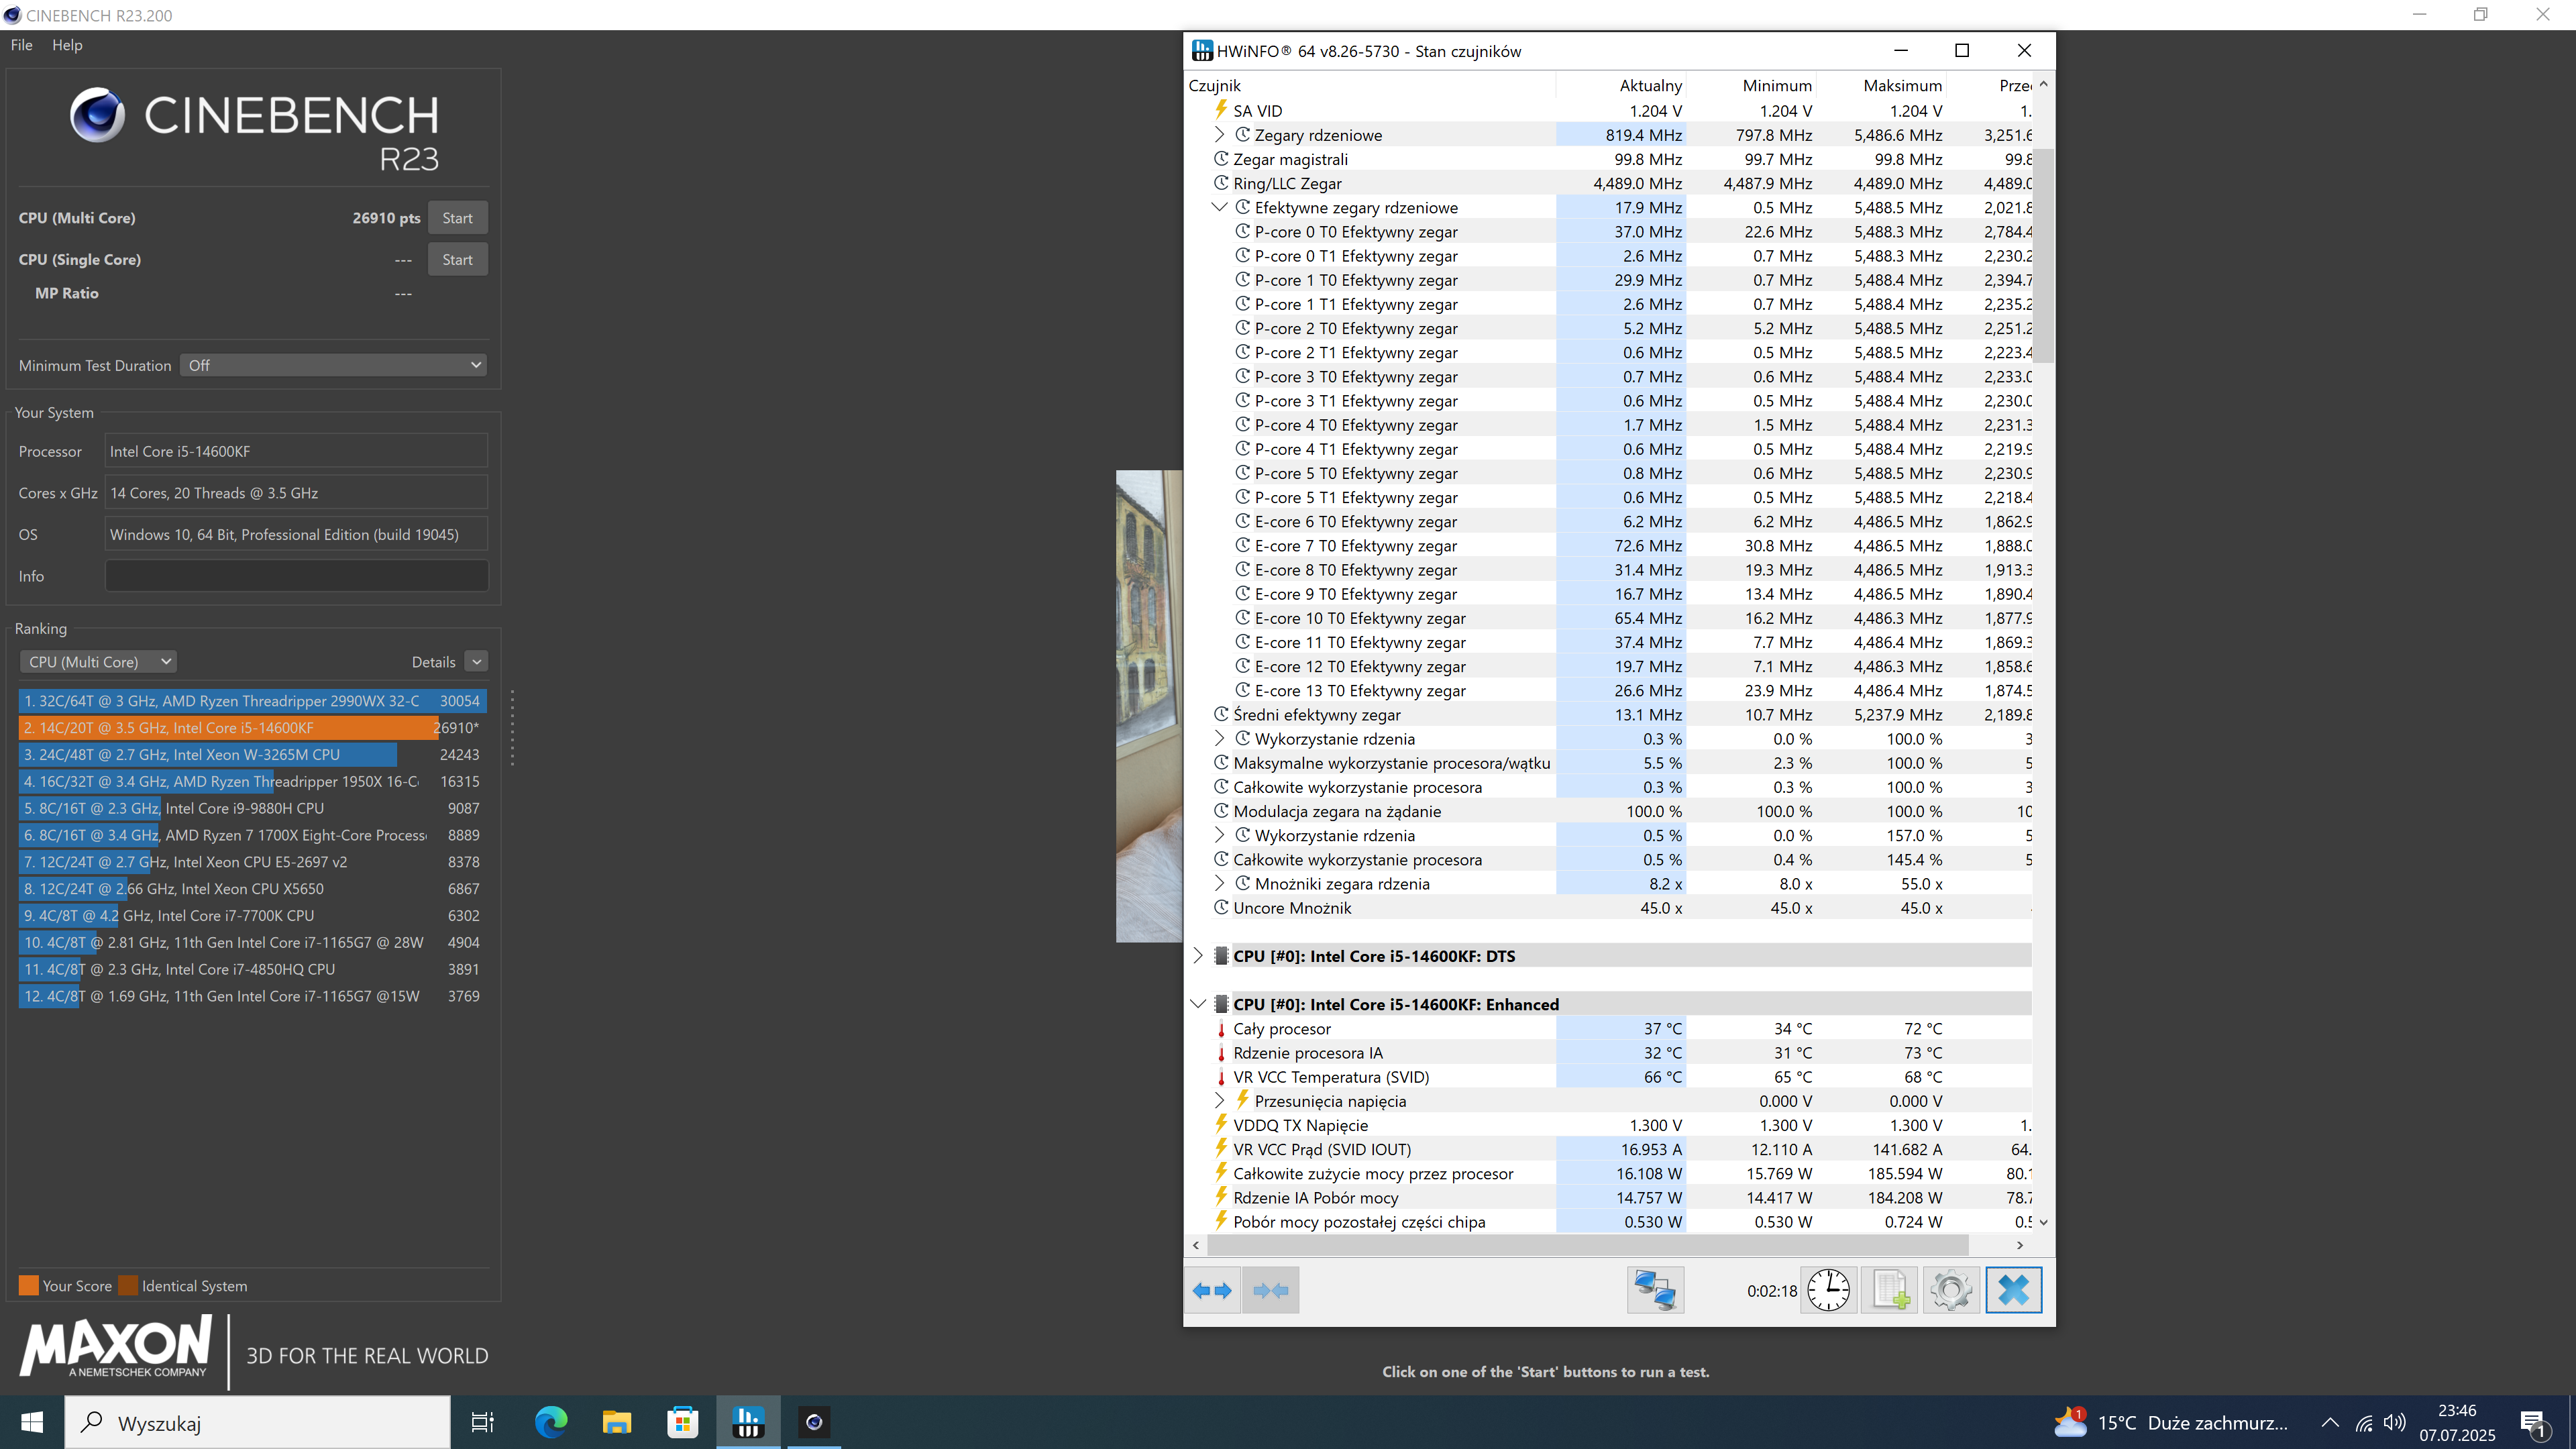2576x1449 pixels.
Task: Click the HWiNFO expand-columns arrows button
Action: coord(1212,1290)
